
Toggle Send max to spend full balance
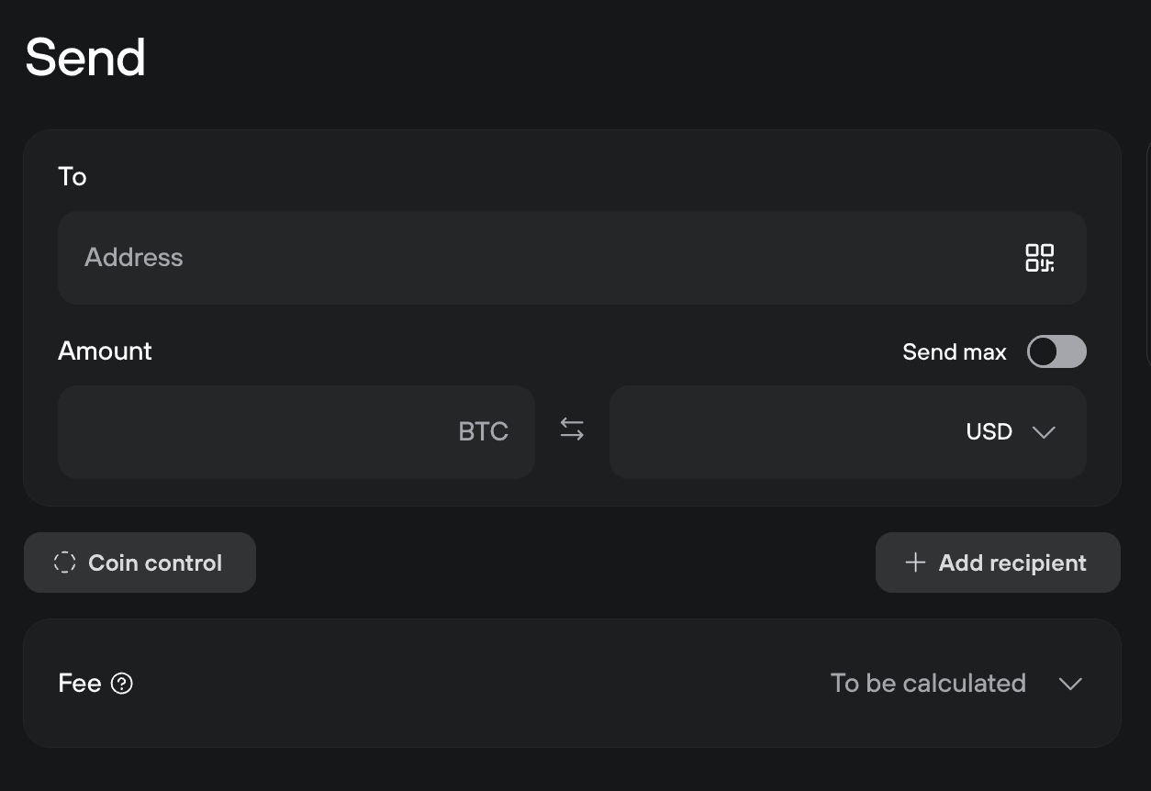tap(1056, 351)
